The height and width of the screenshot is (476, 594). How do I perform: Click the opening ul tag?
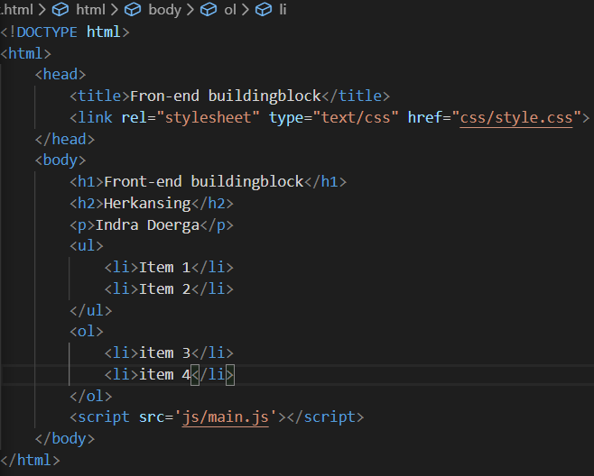point(87,246)
